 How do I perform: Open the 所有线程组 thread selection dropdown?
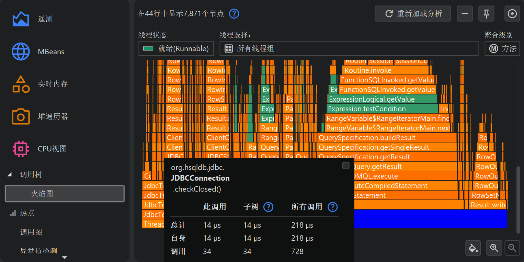tap(349, 49)
